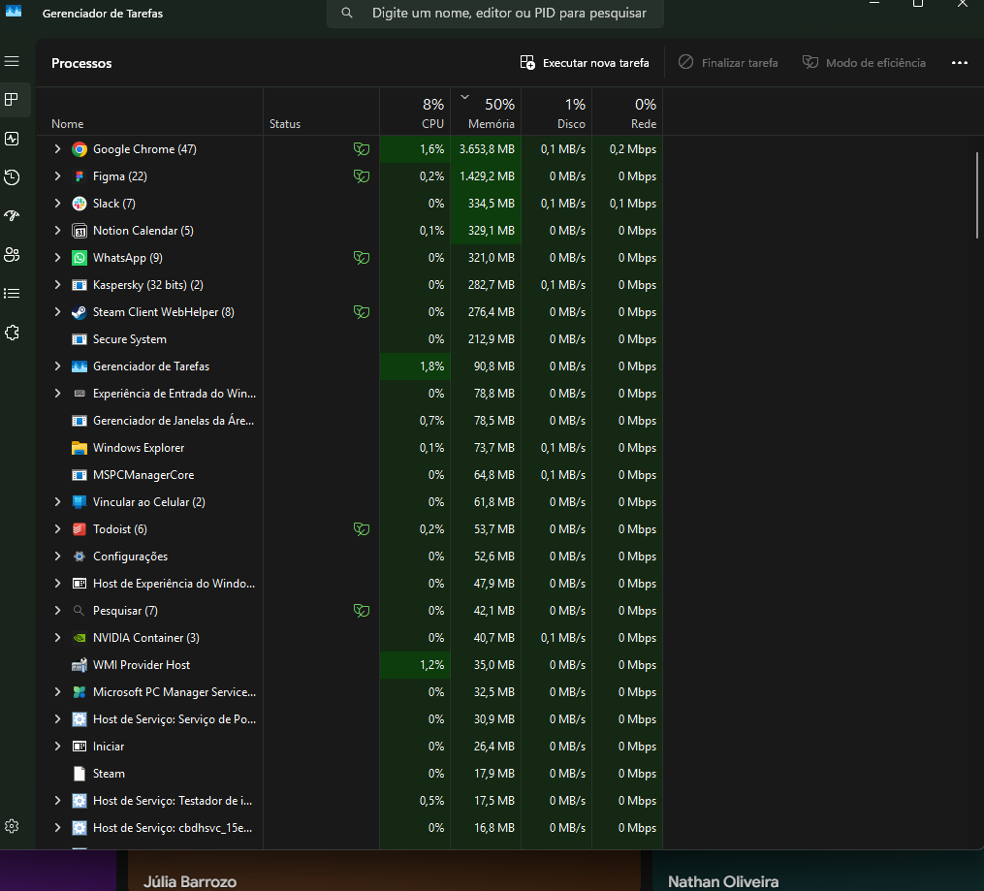
Task: Click the NVIDIA Container icon
Action: pos(79,638)
